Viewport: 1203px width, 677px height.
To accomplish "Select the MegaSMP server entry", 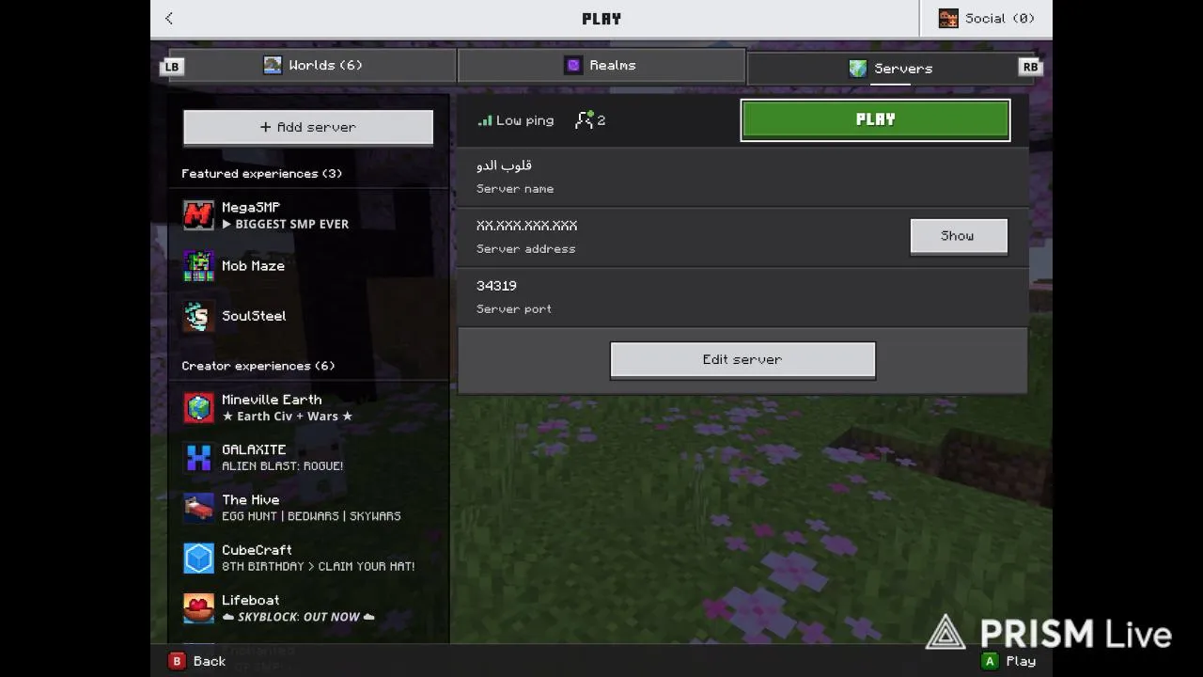I will click(x=308, y=215).
